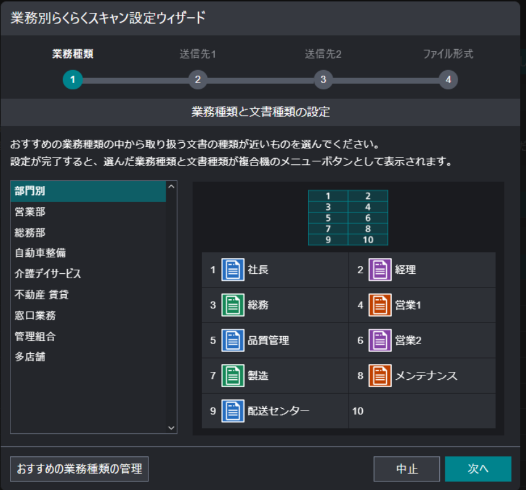
Task: Jump to wizard step 4 ファイル形式
Action: 448,80
